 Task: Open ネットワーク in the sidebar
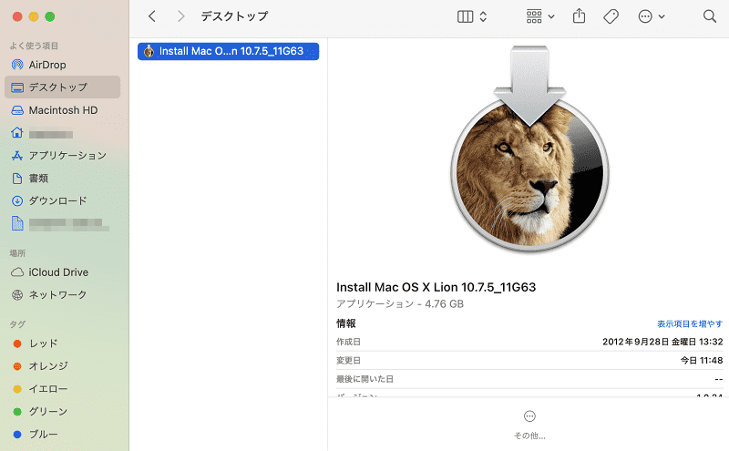pyautogui.click(x=62, y=295)
